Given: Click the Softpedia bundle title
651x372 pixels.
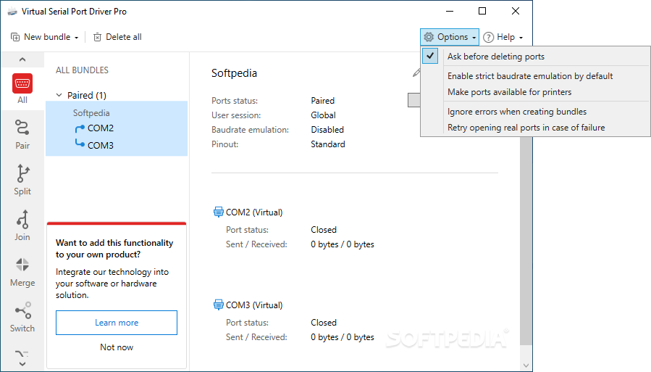Looking at the screenshot, I should coord(234,73).
